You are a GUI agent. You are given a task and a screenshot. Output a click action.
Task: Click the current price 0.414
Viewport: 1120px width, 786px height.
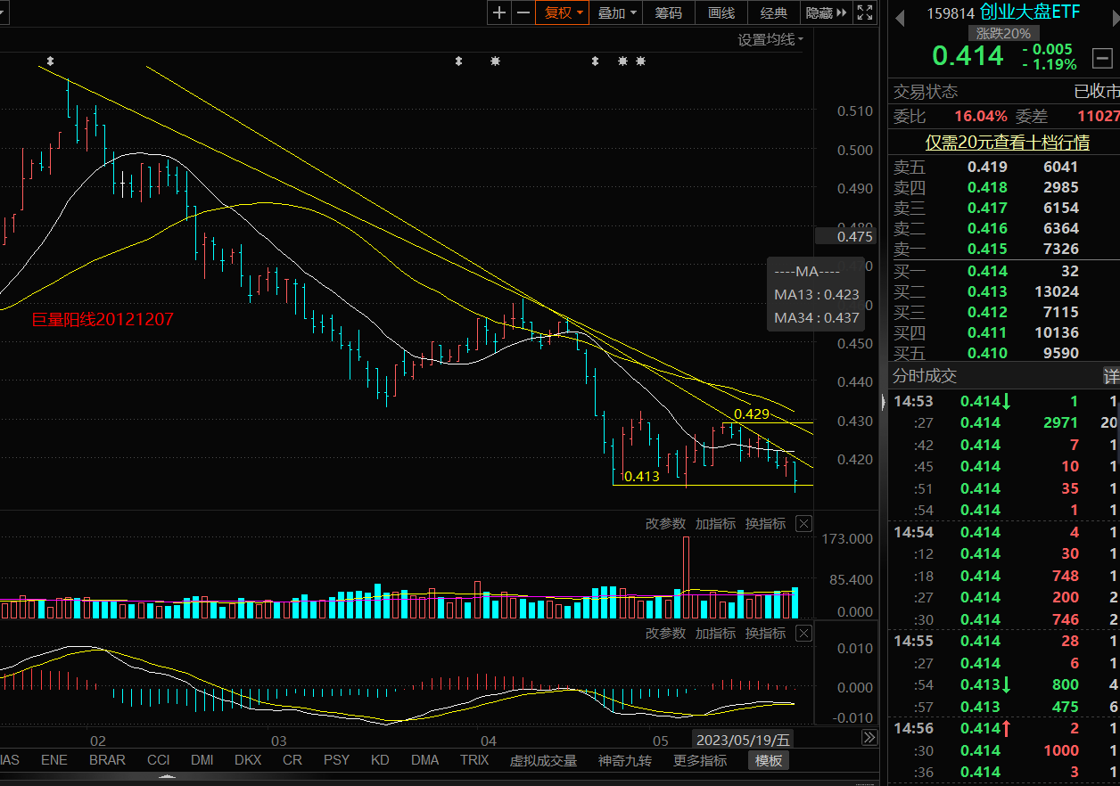[x=968, y=56]
